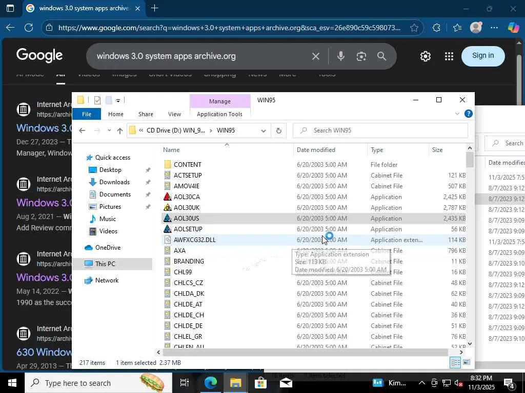Image resolution: width=525 pixels, height=393 pixels.
Task: Open Edge profile avatar
Action: coord(476,28)
